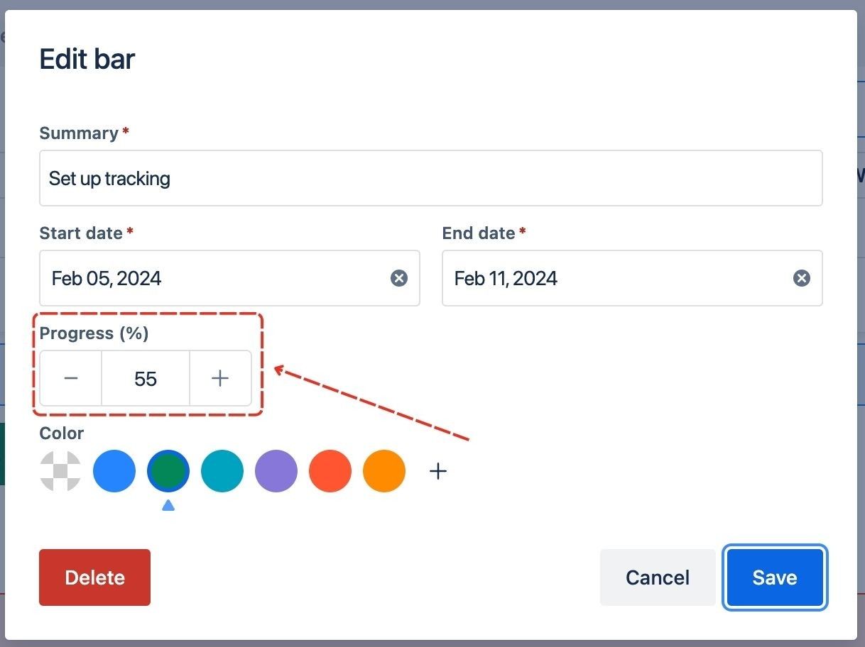Save the bar changes
The image size is (865, 647).
click(775, 577)
